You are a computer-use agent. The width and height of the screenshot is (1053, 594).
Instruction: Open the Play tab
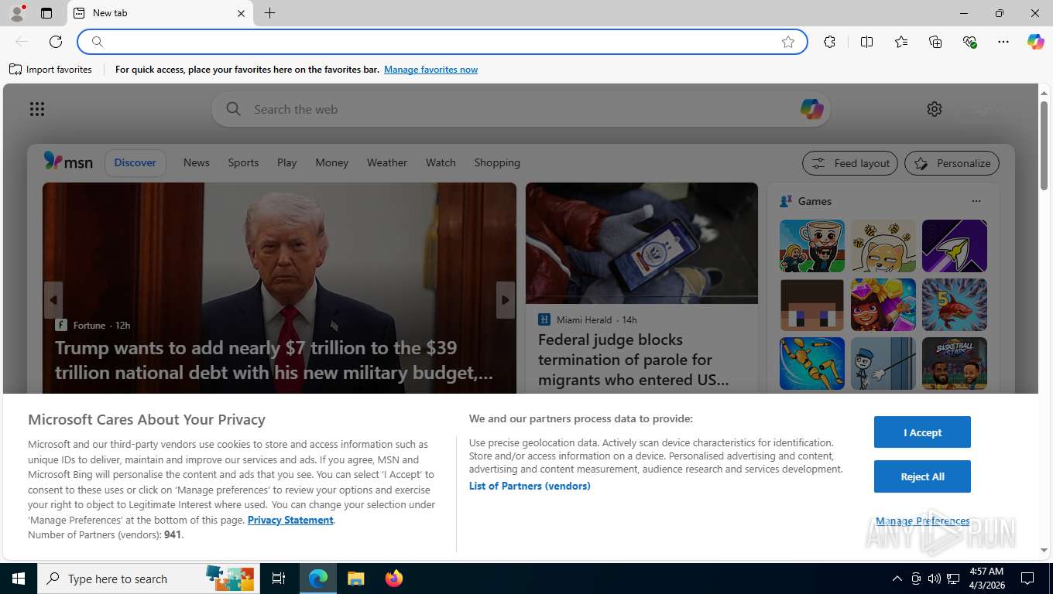(x=286, y=162)
